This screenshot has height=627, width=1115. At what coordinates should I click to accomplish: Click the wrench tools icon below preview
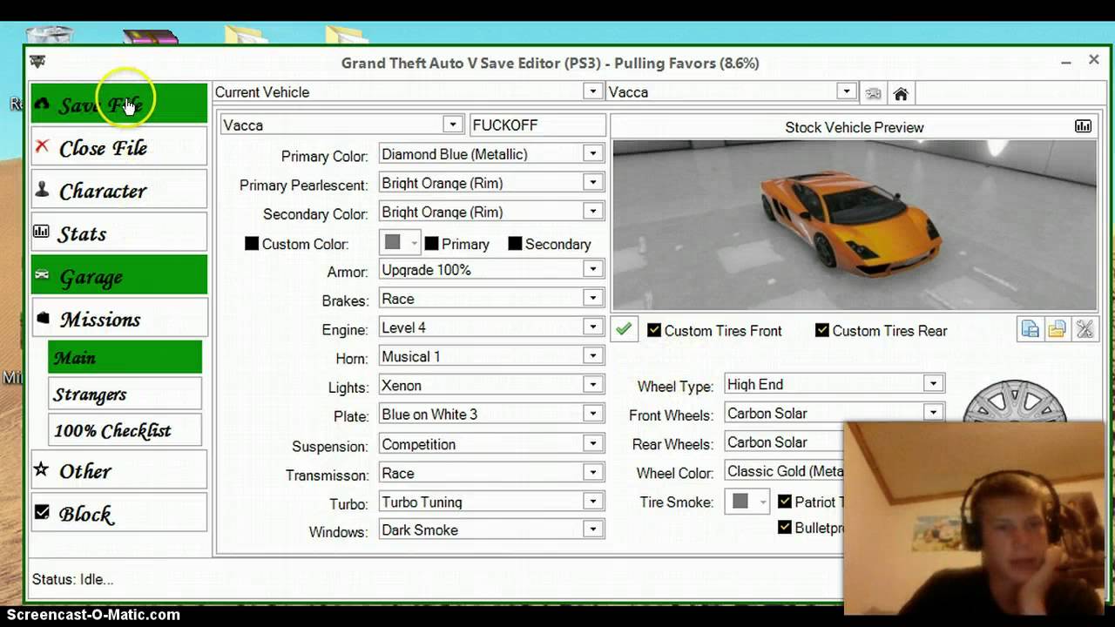point(1084,330)
